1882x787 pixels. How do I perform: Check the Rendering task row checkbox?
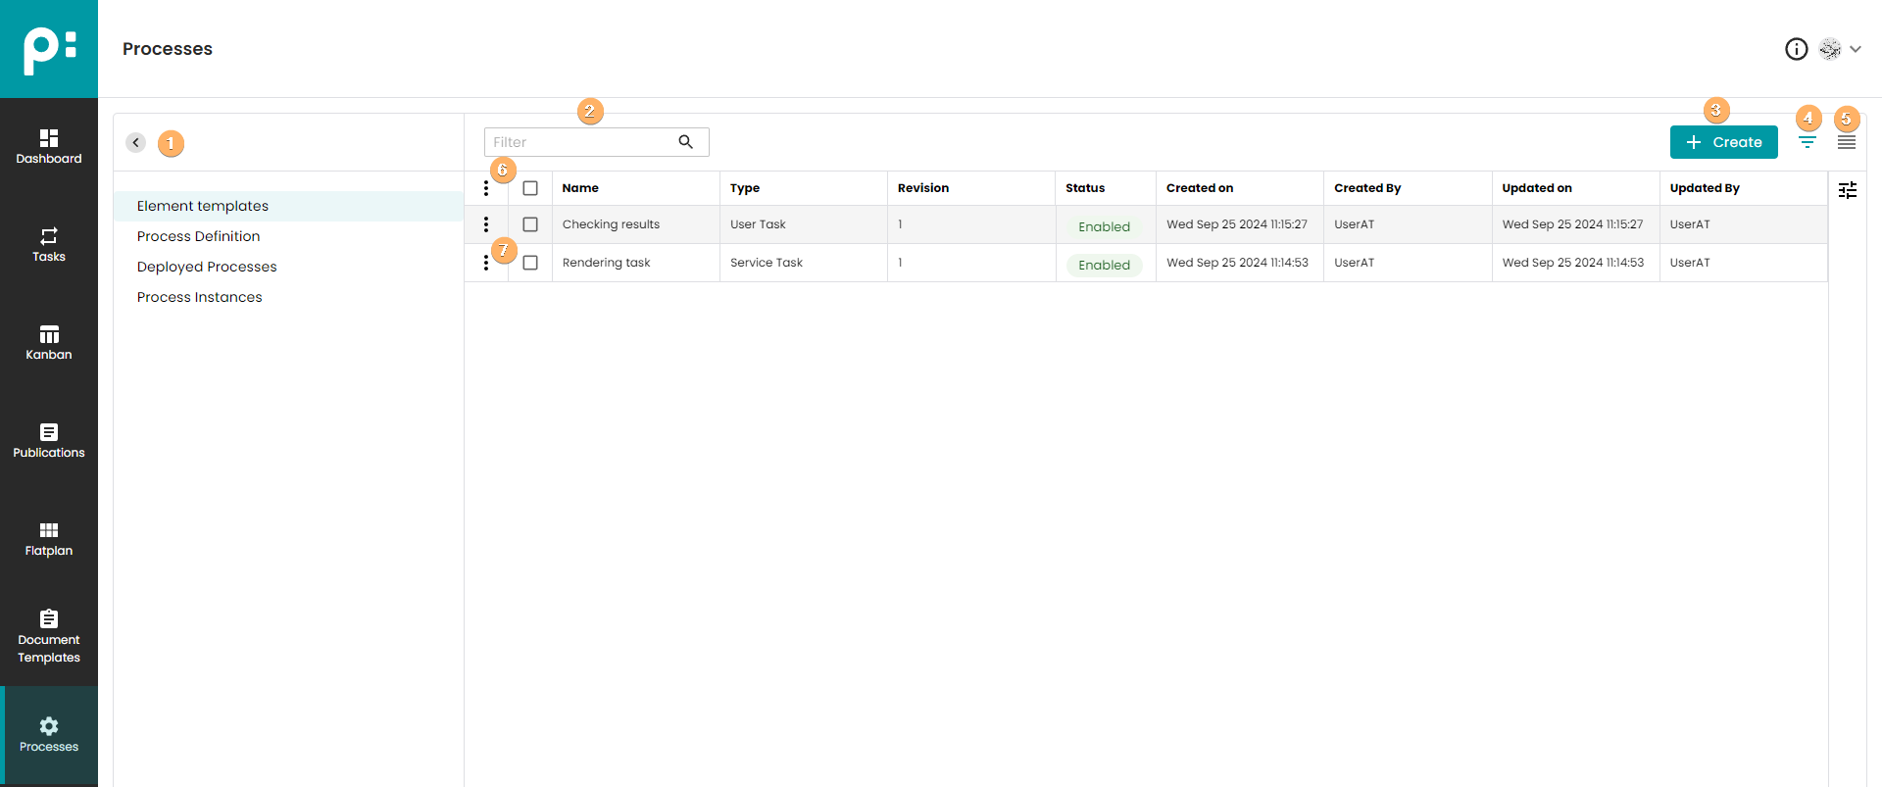[530, 263]
